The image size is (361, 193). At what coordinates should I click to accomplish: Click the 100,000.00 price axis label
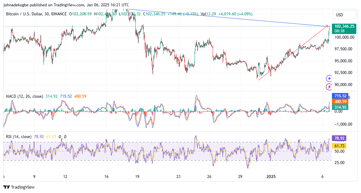[x=344, y=37]
